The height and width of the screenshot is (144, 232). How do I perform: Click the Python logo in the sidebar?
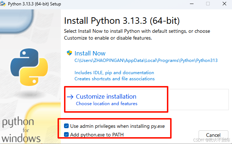[x=29, y=67]
